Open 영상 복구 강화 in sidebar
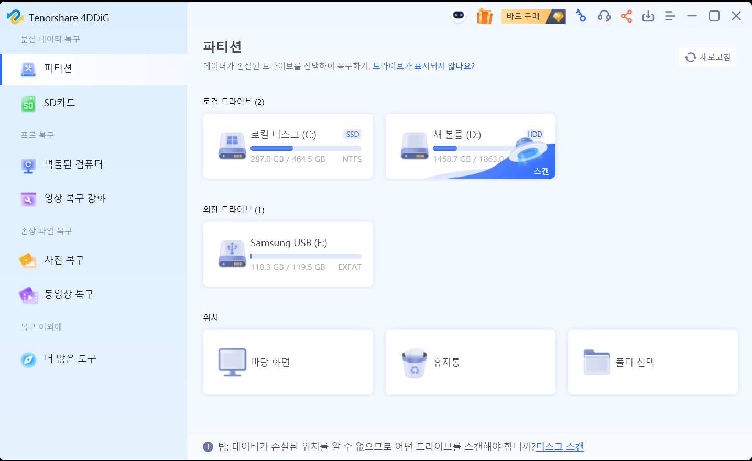Screen dimensions: 752x461 coord(93,199)
